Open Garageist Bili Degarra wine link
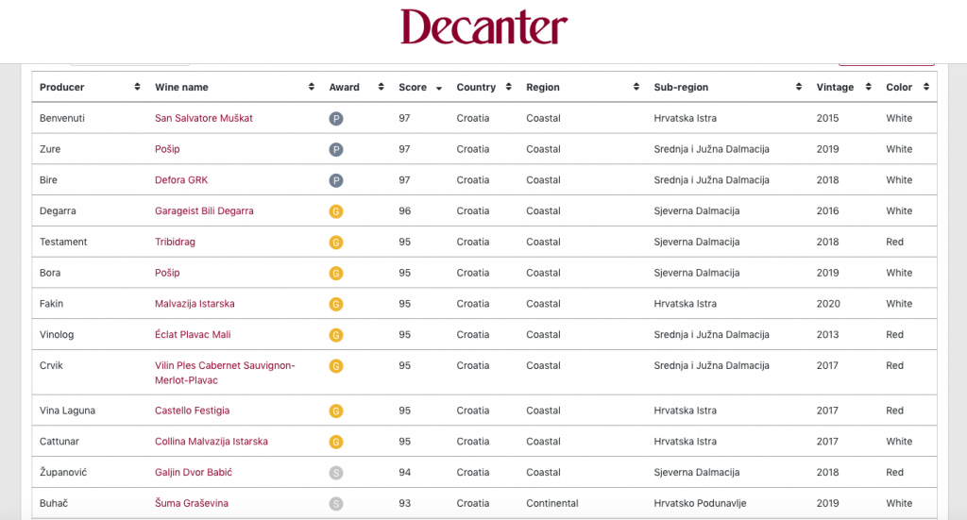Image resolution: width=967 pixels, height=520 pixels. tap(204, 210)
